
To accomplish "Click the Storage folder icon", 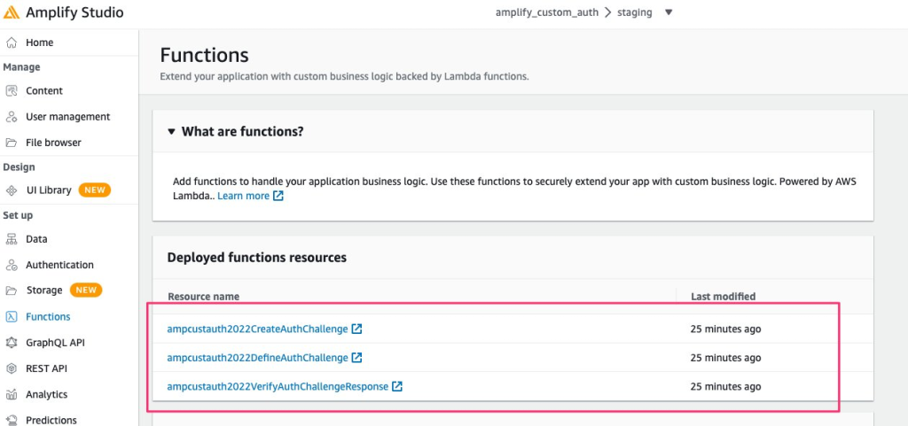I will coord(11,290).
